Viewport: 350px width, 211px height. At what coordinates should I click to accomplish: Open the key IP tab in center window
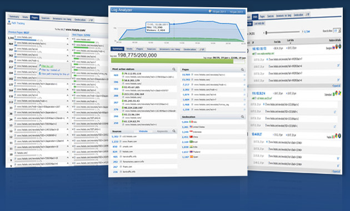click(202, 49)
